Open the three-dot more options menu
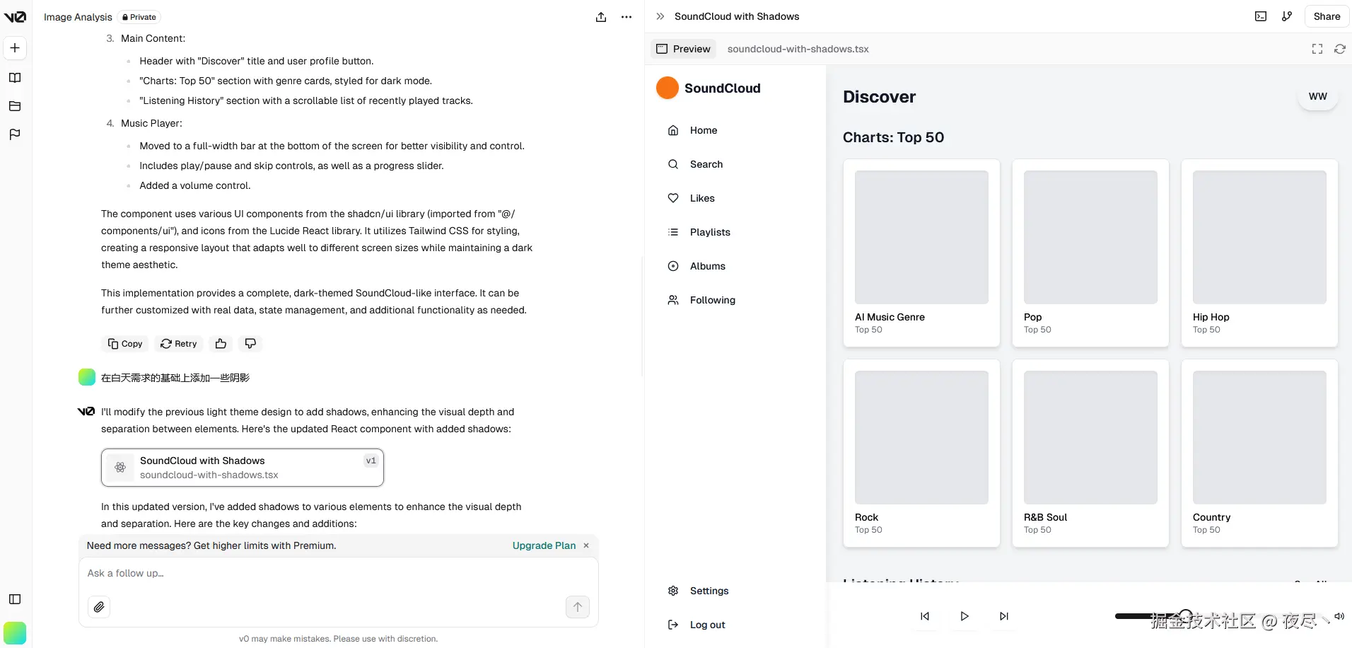 click(x=627, y=17)
